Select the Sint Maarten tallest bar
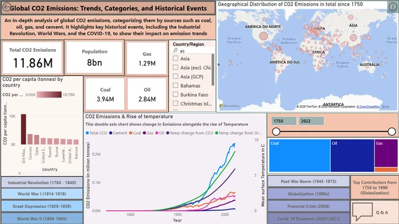 click(24, 129)
